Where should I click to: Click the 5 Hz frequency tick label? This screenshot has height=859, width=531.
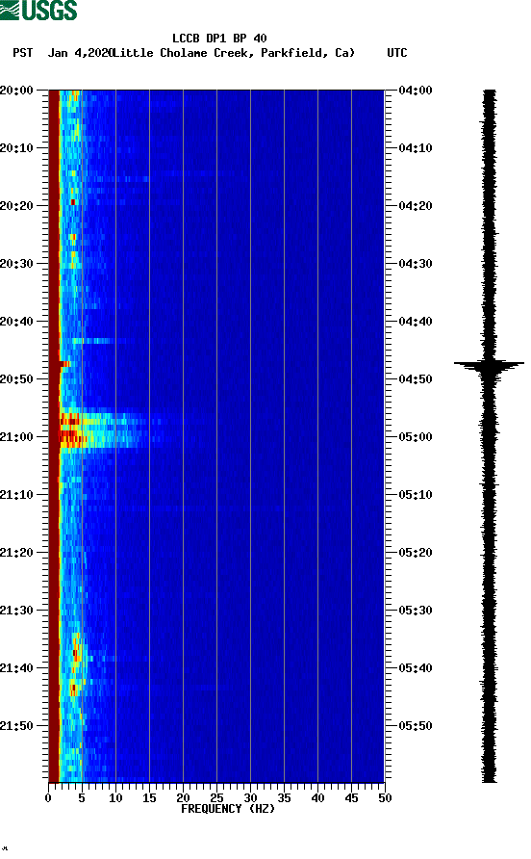point(82,798)
